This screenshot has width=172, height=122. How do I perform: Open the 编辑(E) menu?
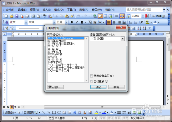22,10
